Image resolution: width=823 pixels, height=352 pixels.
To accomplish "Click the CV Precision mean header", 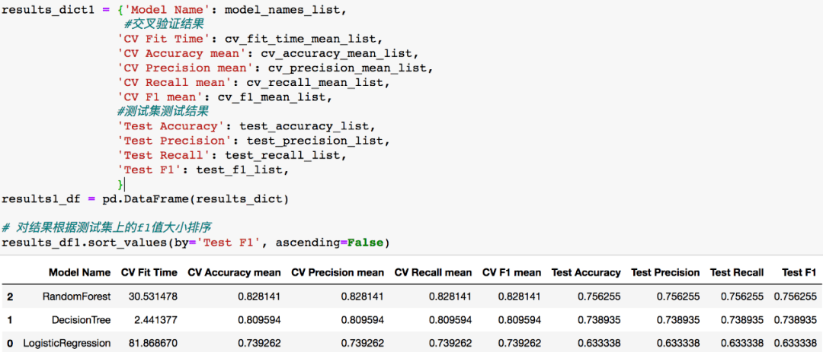I will (x=338, y=273).
